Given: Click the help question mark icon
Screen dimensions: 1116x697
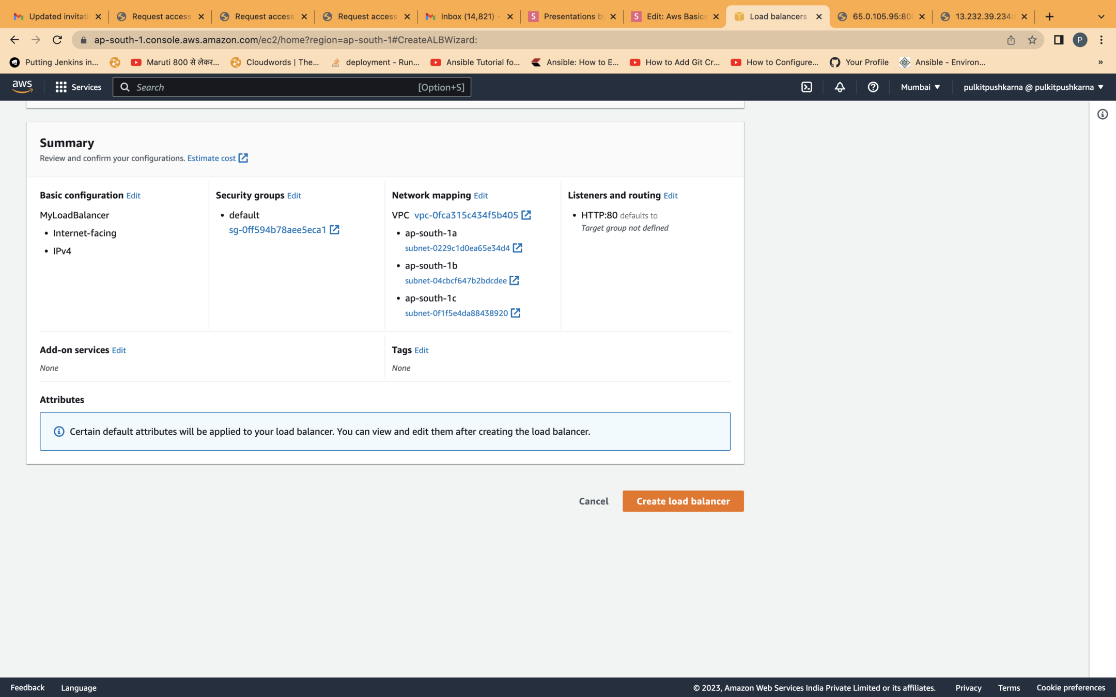Looking at the screenshot, I should click(x=873, y=87).
